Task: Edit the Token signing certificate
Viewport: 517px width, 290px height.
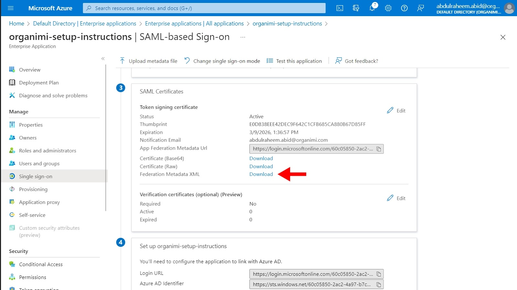Action: click(x=396, y=111)
